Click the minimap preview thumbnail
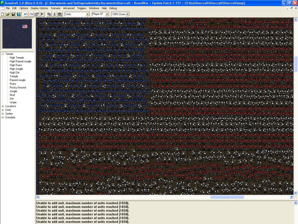This screenshot has width=298, height=224. pos(17,34)
